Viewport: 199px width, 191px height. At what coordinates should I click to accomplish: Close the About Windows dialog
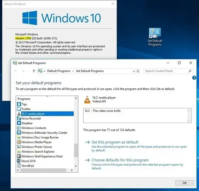[113, 4]
